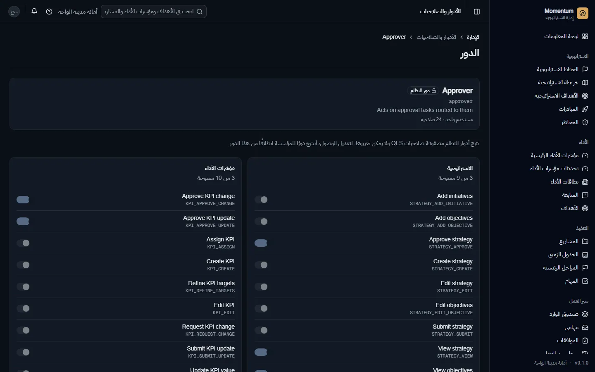Go to الموافقات in sidebar
This screenshot has height=372, width=595.
[x=572, y=341]
